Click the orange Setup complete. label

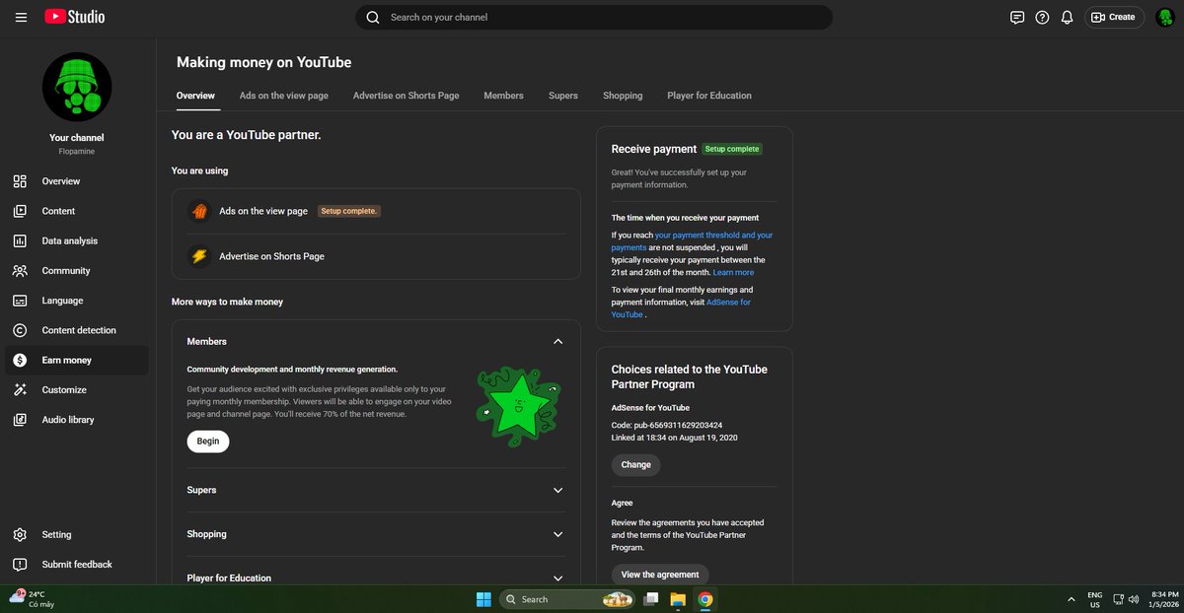[x=349, y=211]
